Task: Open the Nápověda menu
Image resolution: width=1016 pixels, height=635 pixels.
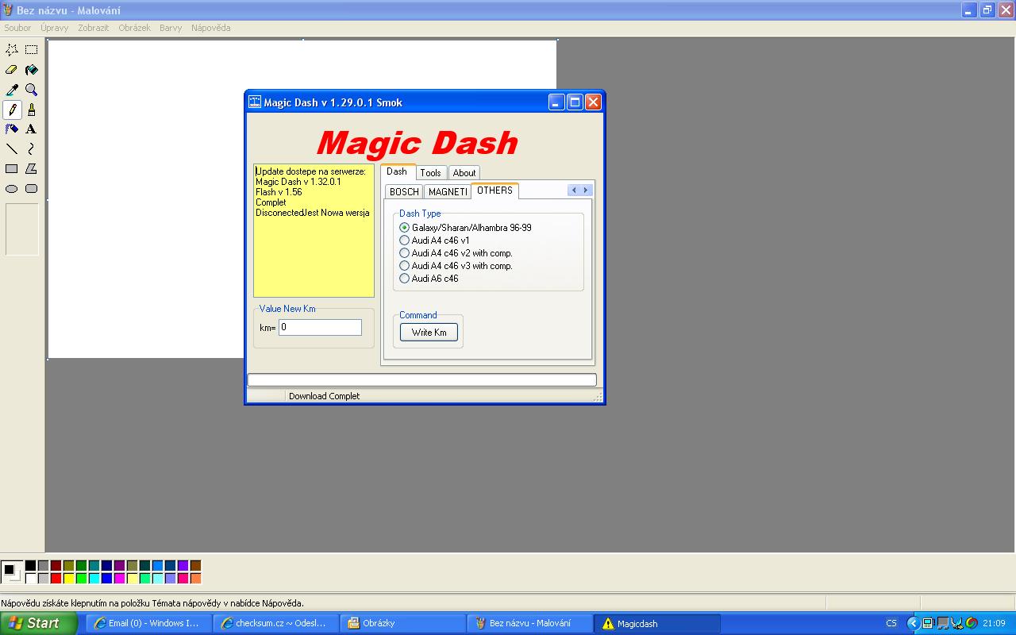Action: click(210, 28)
